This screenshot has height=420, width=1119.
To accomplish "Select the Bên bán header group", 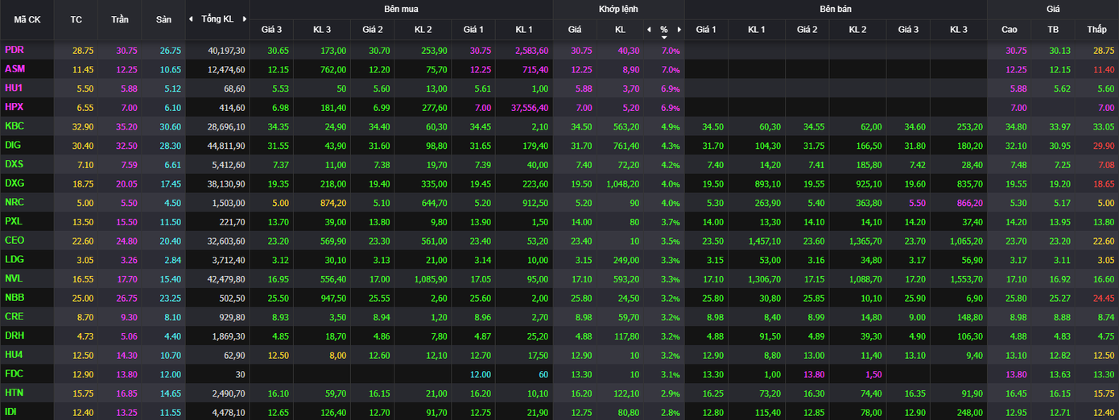I will coord(835,9).
